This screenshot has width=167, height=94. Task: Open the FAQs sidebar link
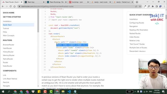(5, 32)
